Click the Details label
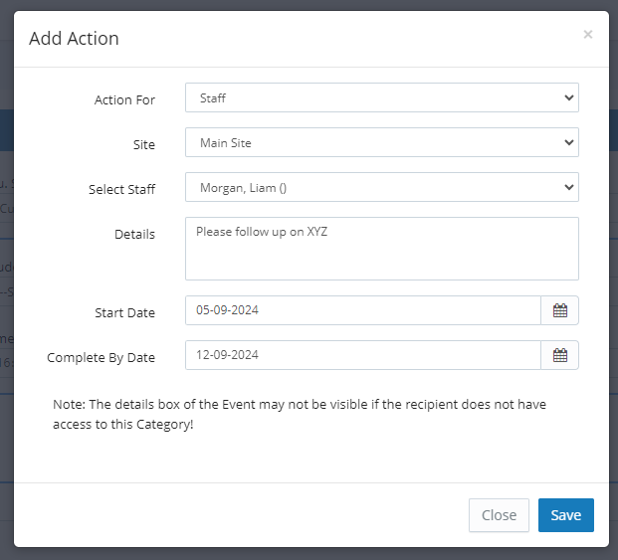 click(x=134, y=234)
